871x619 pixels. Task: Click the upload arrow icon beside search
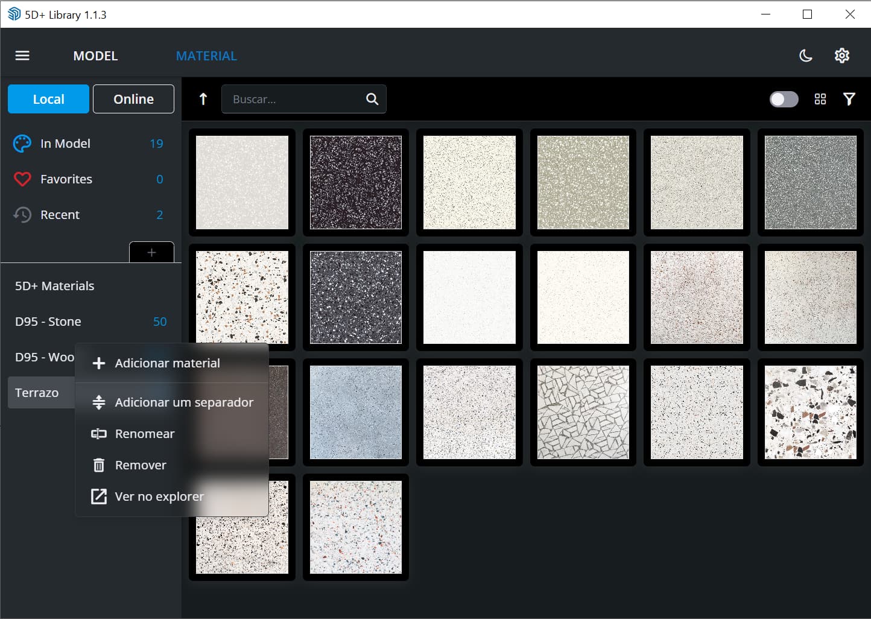203,99
